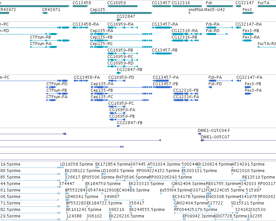Select the CTPsyn-RB transcript label

pos(41,37)
